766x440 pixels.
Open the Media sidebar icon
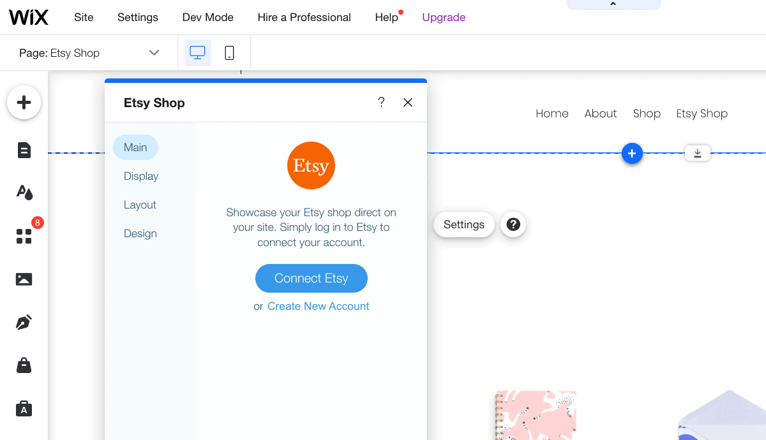click(24, 279)
